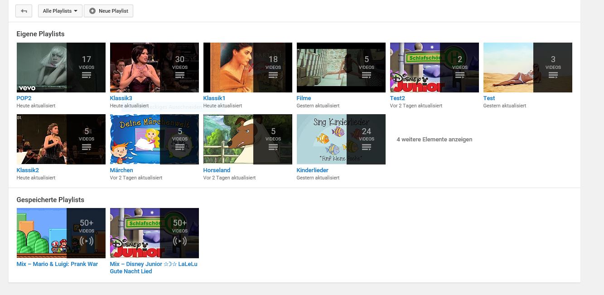604x295 pixels.
Task: Open the POP2 playlist thumbnail
Action: click(x=61, y=68)
